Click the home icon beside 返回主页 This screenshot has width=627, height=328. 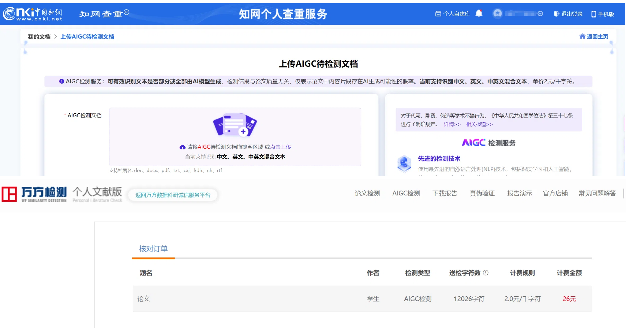582,36
